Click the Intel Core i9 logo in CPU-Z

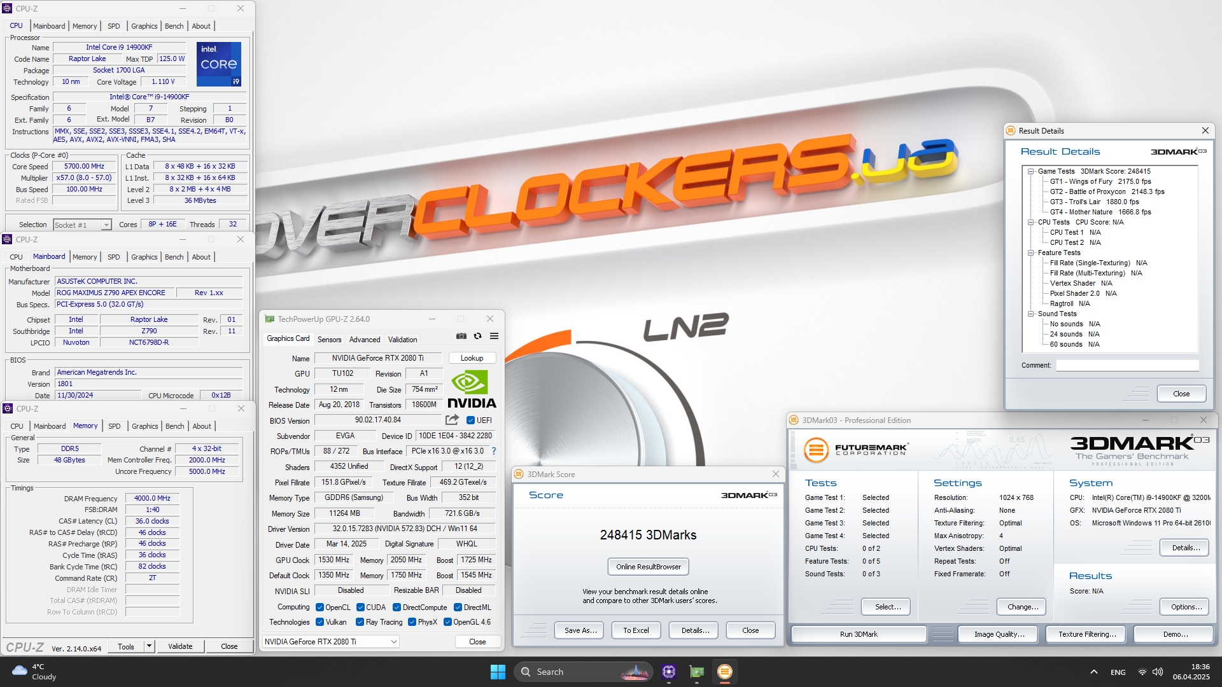[218, 64]
